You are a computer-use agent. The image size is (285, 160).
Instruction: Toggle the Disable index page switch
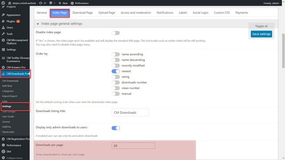pos(116,33)
